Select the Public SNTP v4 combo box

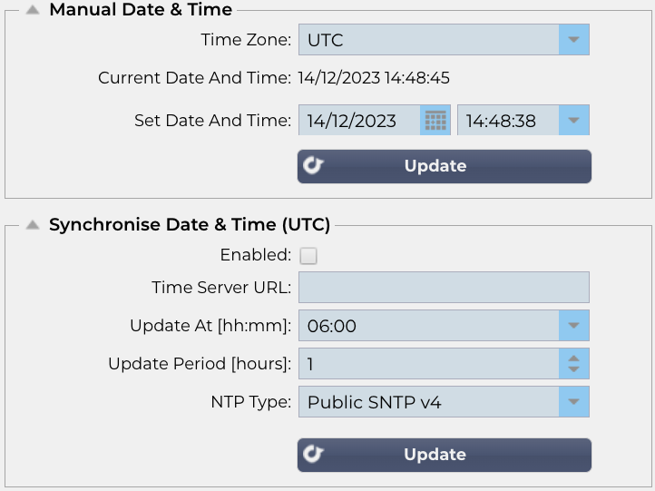tap(428, 401)
